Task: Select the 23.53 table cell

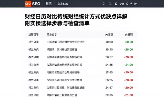Action: point(109,72)
